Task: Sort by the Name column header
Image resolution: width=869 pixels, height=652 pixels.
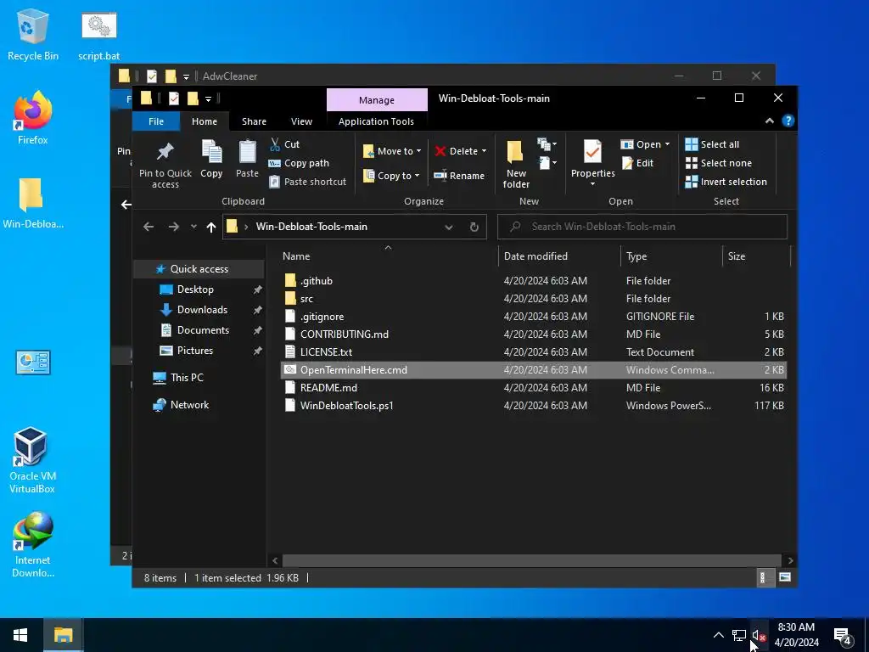Action: (x=387, y=256)
